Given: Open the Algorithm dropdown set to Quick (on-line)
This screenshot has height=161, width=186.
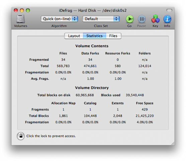Looking at the screenshot, I should coord(59,19).
